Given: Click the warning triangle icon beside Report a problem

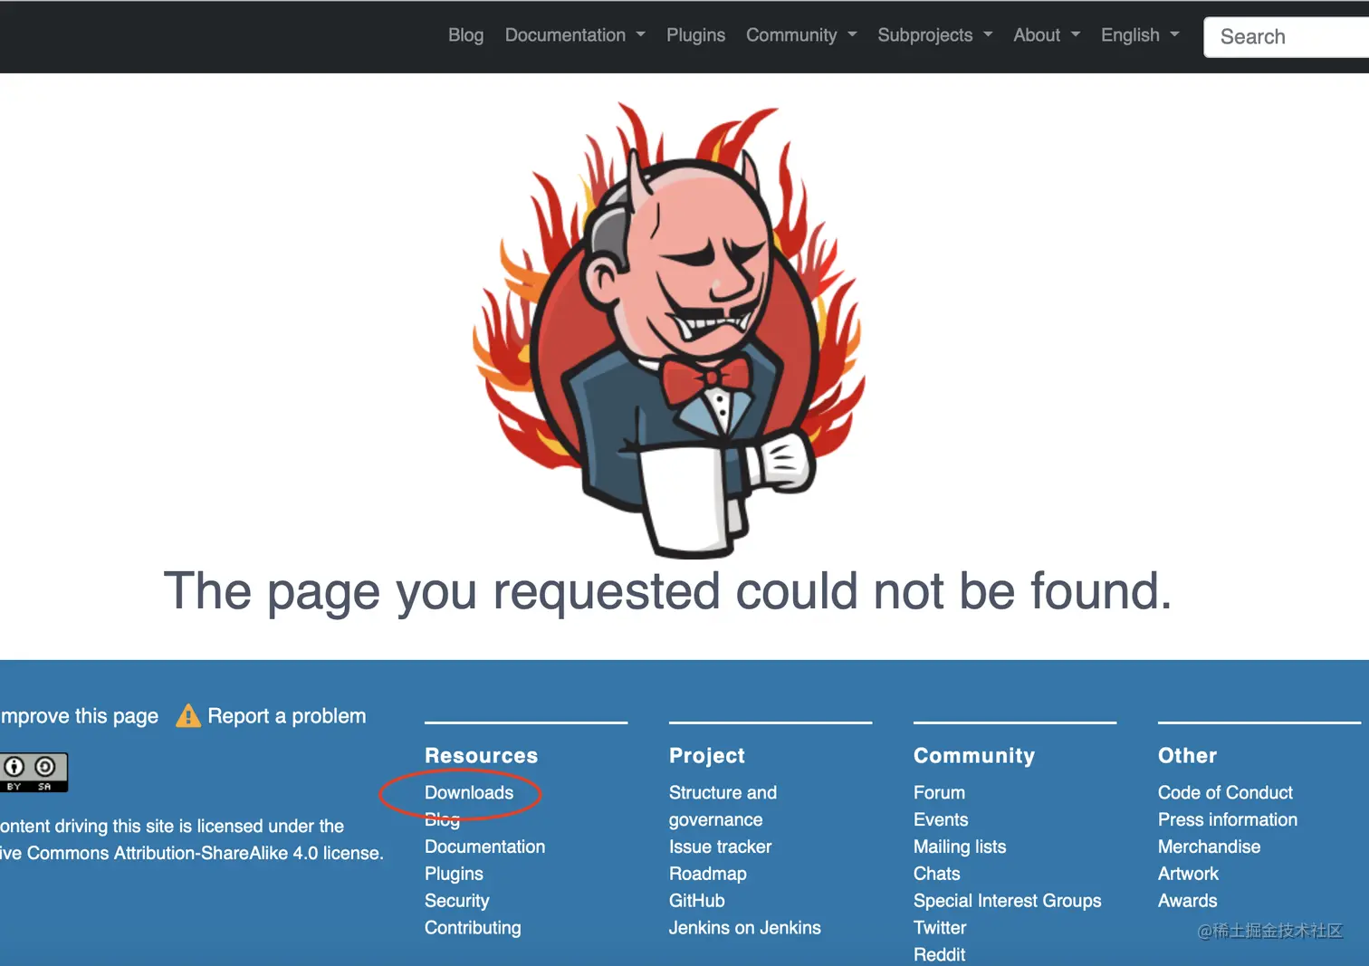Looking at the screenshot, I should coord(188,716).
